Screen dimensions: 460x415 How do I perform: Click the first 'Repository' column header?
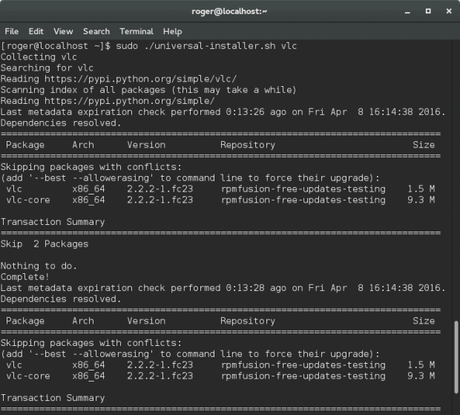[x=248, y=145]
